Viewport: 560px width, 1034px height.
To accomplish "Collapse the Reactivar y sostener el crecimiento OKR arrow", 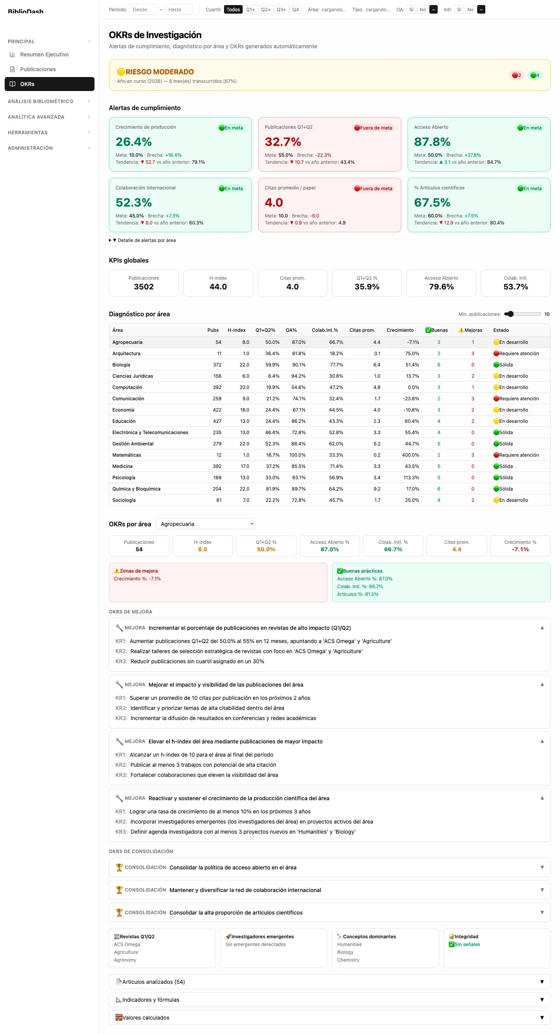I will click(542, 798).
